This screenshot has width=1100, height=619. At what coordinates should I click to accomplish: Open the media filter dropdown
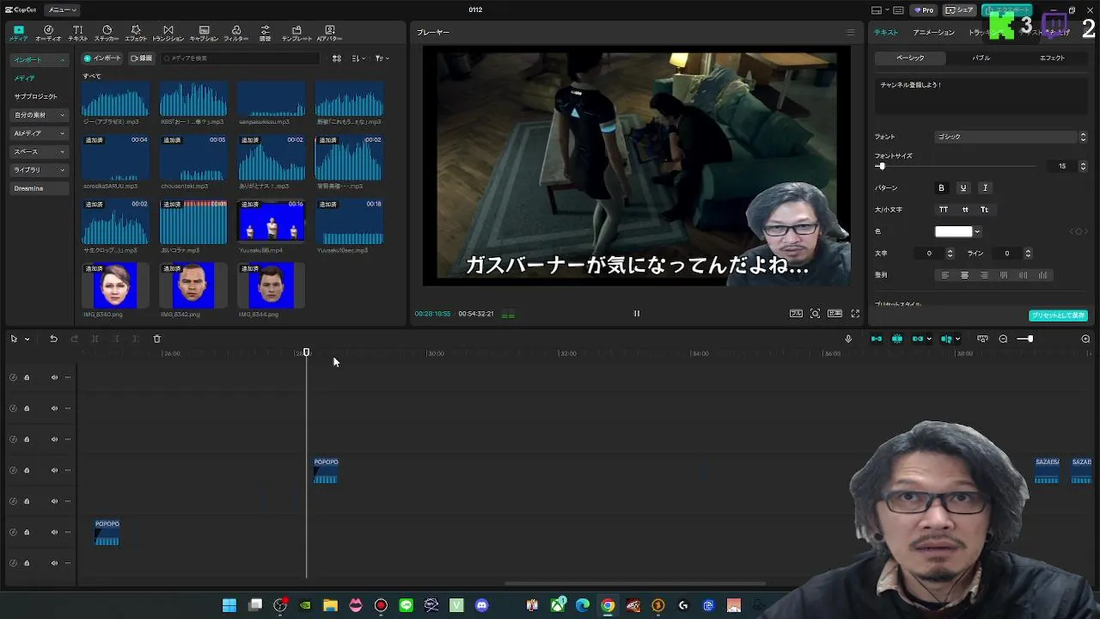click(382, 58)
